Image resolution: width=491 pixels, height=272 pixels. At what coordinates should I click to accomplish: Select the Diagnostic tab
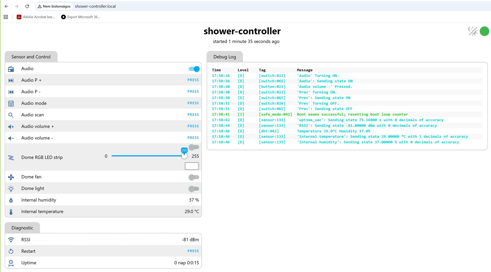coord(22,228)
